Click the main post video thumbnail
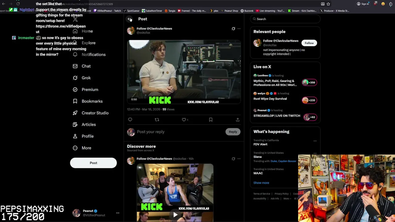This screenshot has width=395, height=222. click(x=184, y=72)
